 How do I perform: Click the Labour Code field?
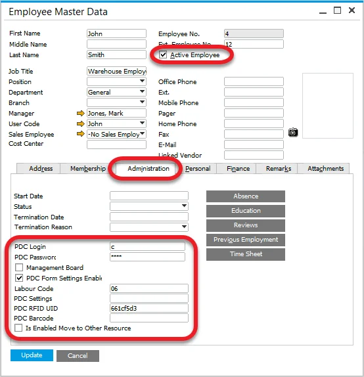(x=149, y=288)
